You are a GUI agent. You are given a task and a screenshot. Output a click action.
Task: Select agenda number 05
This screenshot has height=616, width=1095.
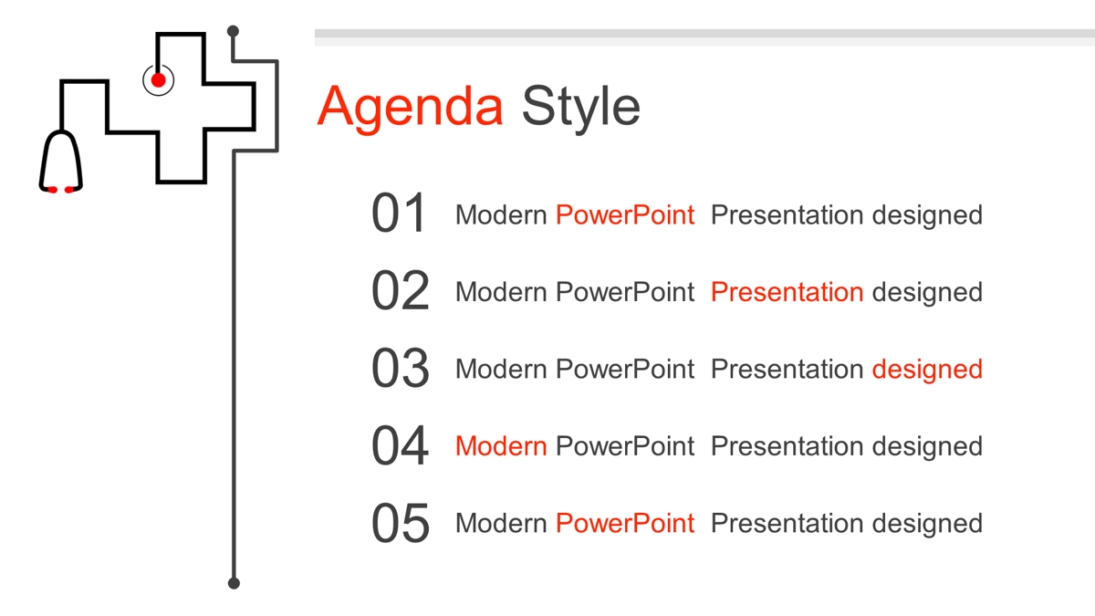[400, 523]
